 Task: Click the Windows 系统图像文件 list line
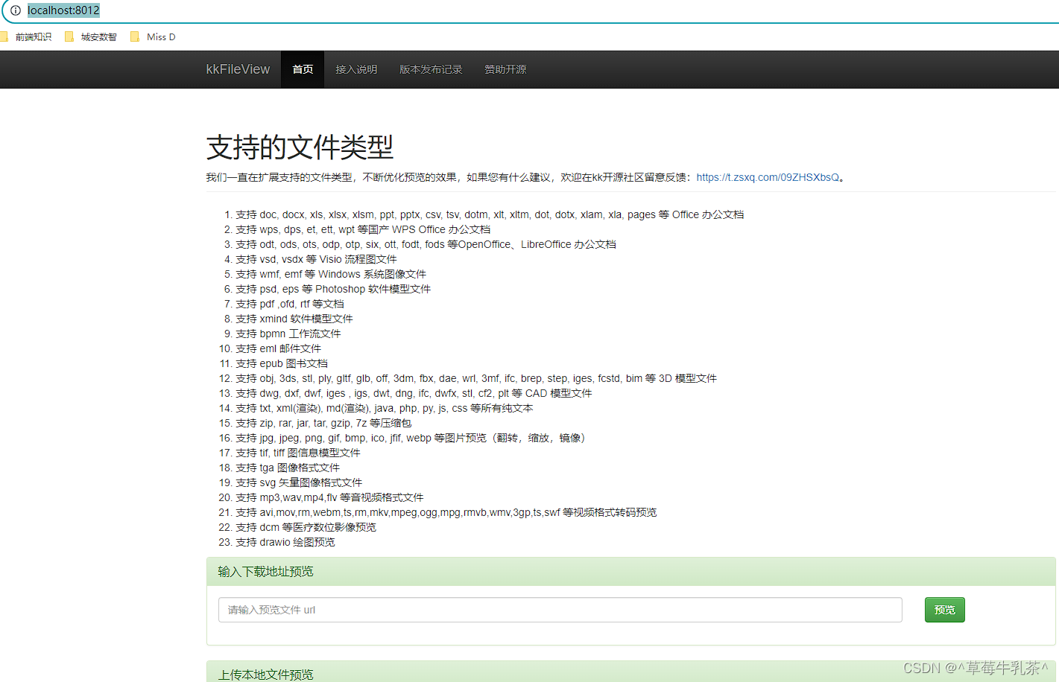pyautogui.click(x=331, y=274)
